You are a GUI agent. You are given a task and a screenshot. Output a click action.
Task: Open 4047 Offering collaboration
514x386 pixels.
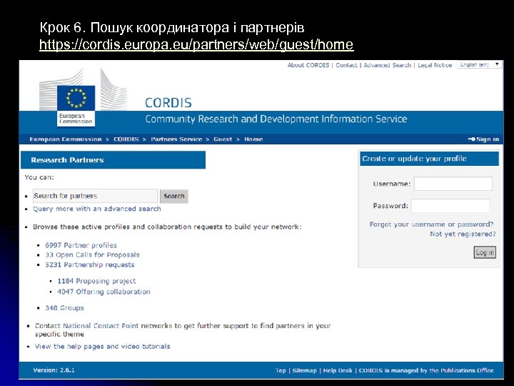tap(104, 292)
